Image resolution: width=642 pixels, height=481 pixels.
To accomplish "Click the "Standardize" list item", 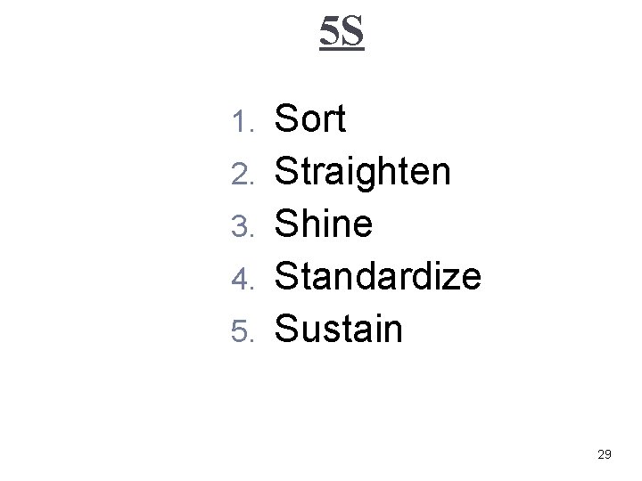I will (x=378, y=277).
